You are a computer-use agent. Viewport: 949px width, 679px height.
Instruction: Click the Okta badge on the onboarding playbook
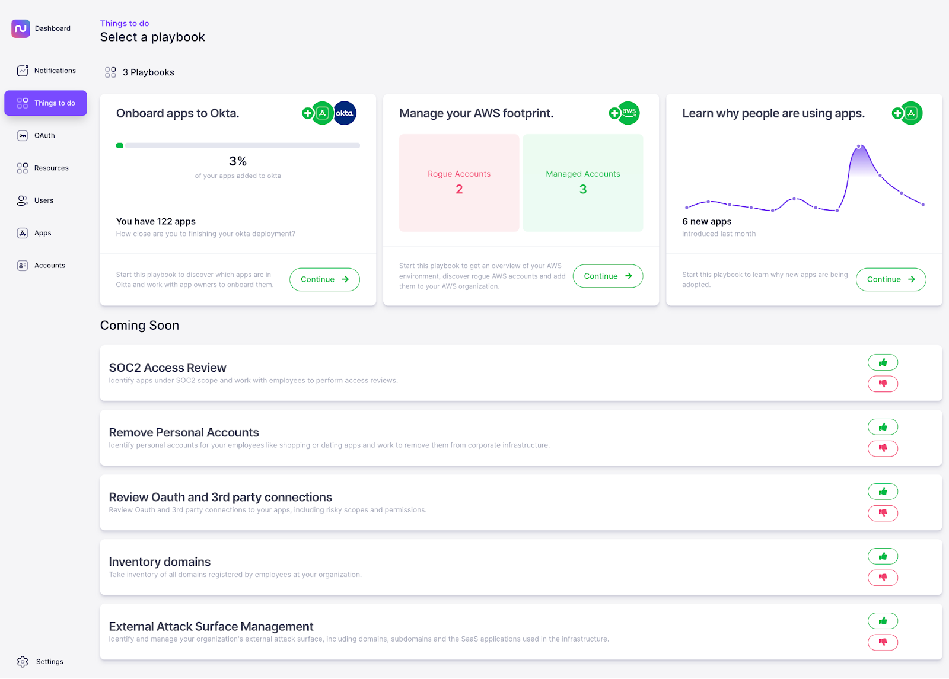[345, 113]
